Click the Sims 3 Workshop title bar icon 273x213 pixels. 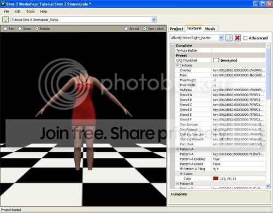coord(3,4)
